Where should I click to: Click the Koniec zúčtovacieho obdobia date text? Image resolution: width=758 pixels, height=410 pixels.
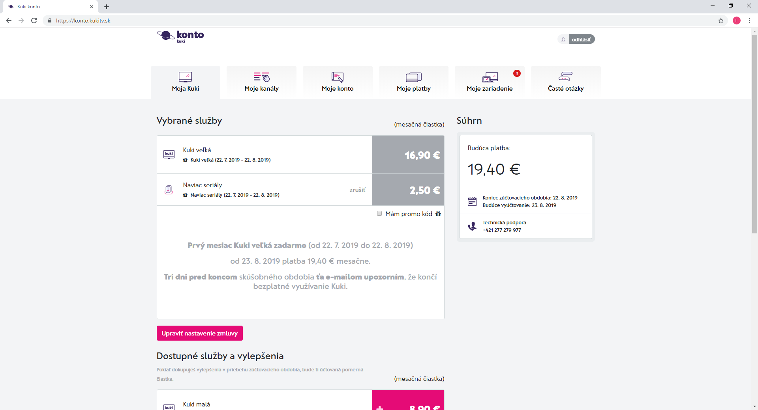(x=530, y=198)
